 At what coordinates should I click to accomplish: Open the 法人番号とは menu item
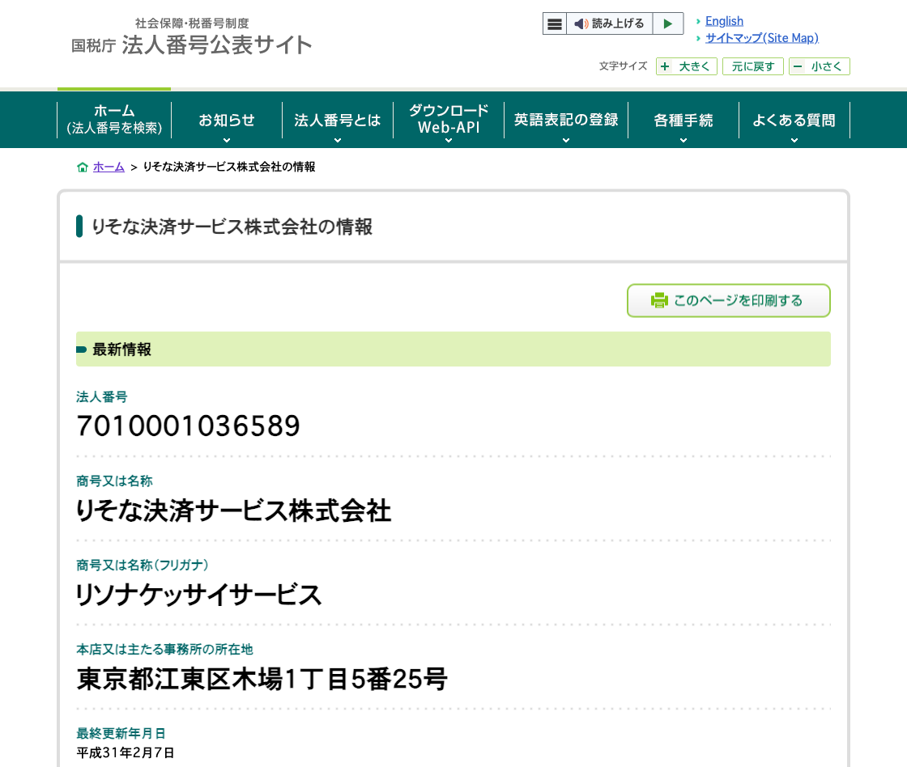click(x=337, y=120)
